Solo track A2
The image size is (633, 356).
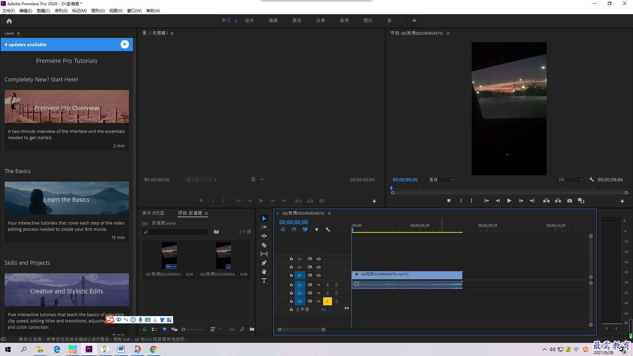pyautogui.click(x=327, y=293)
